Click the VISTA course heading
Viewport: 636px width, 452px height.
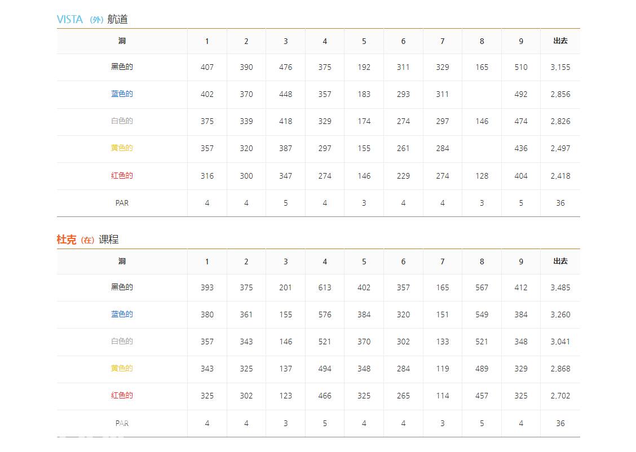pos(92,20)
